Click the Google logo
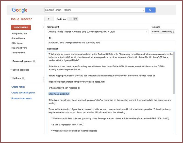Image resolution: width=183 pixels, height=143 pixels. (x=20, y=10)
